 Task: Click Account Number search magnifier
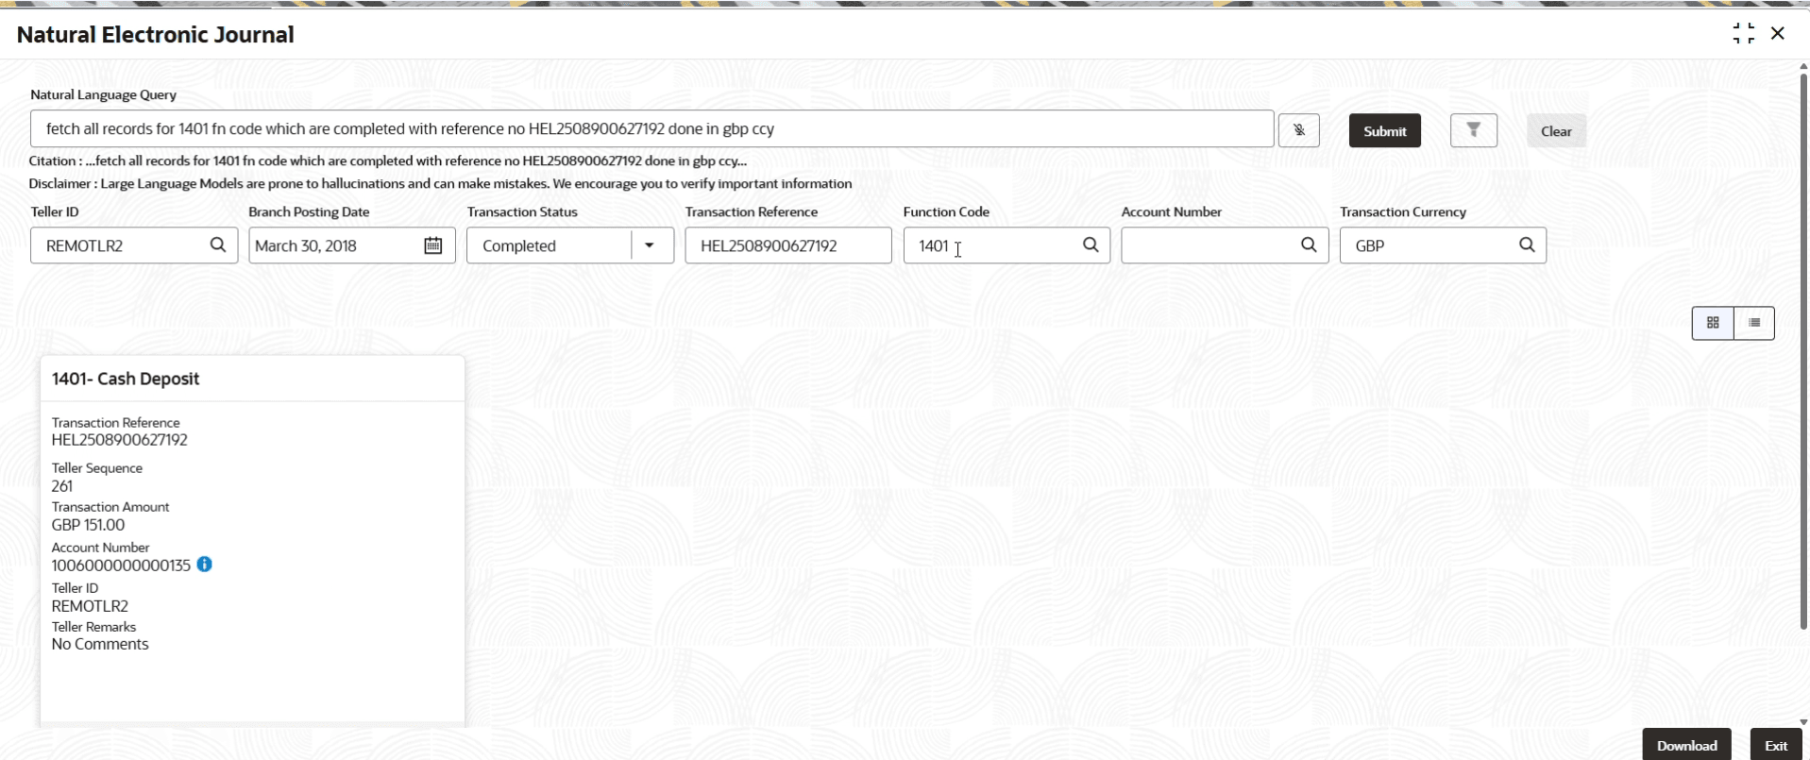pos(1309,245)
